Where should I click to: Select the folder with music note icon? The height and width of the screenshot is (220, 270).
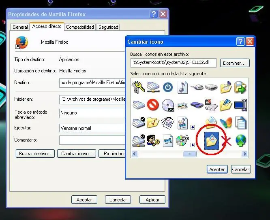(x=226, y=87)
